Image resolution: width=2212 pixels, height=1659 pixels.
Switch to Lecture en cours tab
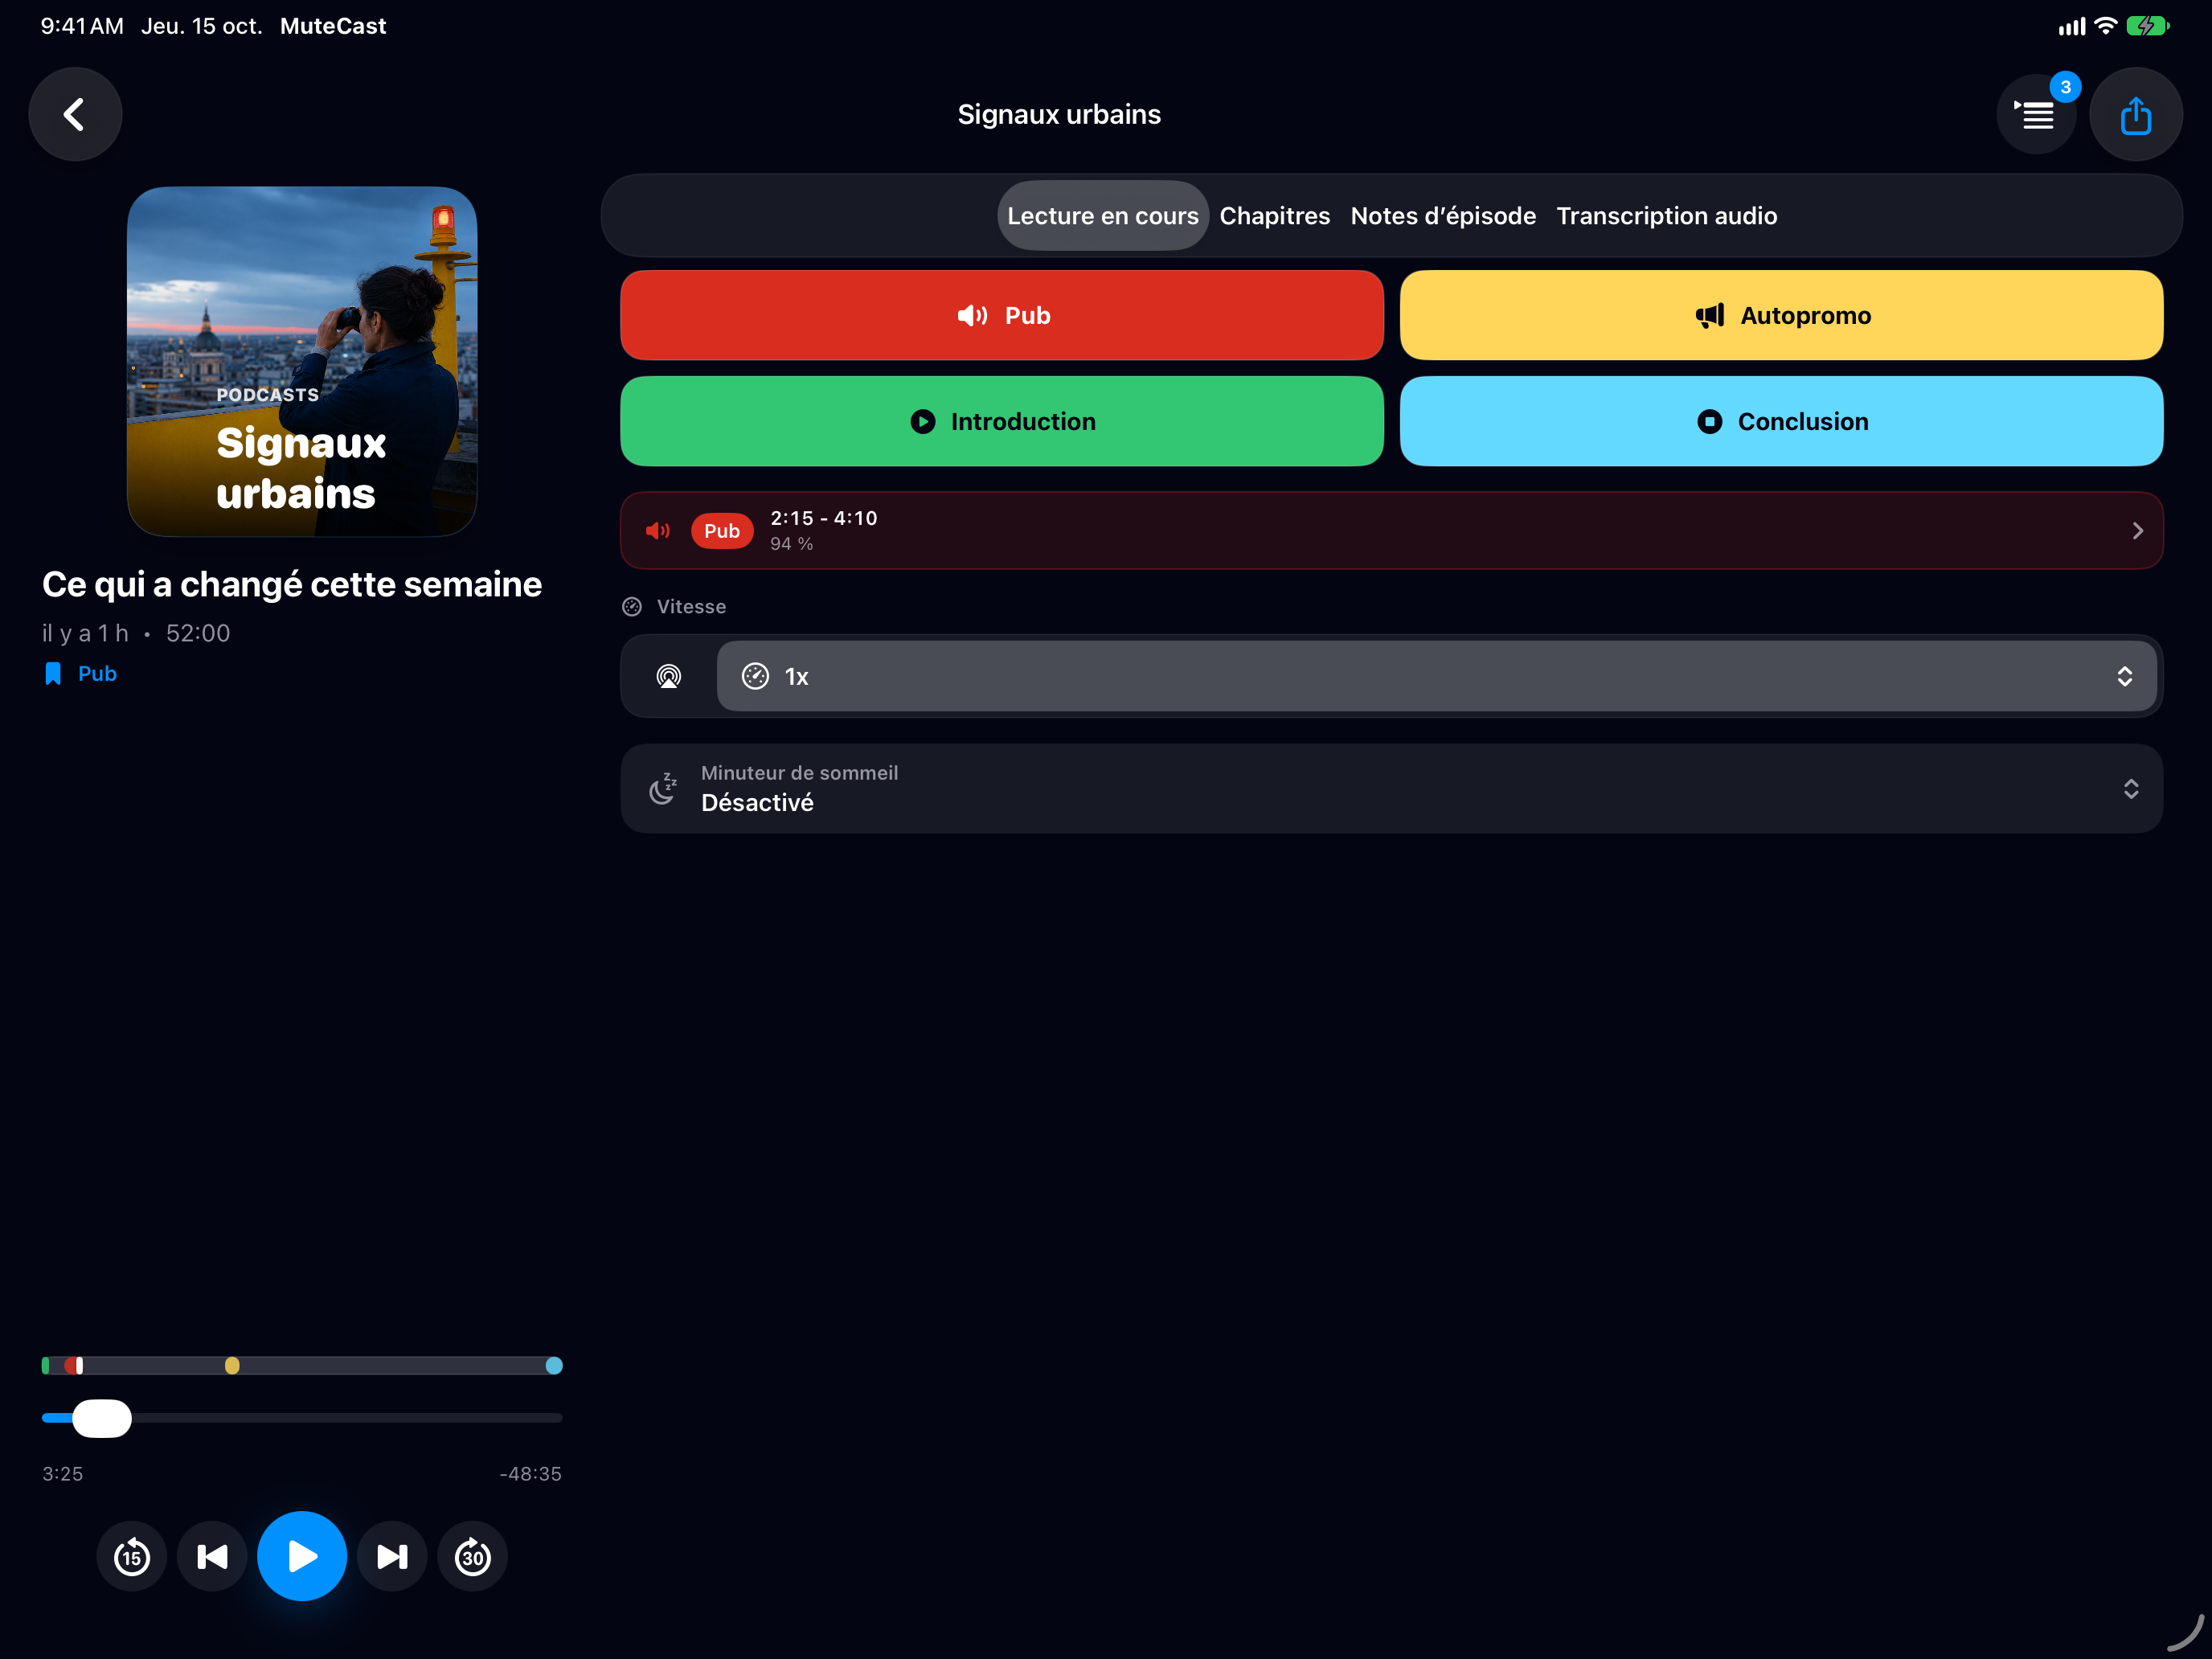point(1102,216)
